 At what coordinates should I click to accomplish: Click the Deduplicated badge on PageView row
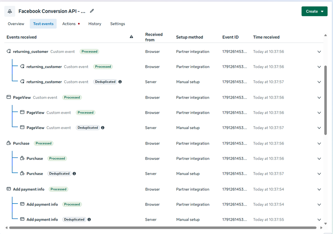click(88, 128)
